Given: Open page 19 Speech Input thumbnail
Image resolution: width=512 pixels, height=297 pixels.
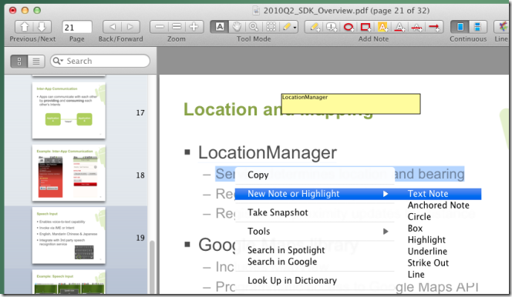Looking at the screenshot, I should pos(69,235).
